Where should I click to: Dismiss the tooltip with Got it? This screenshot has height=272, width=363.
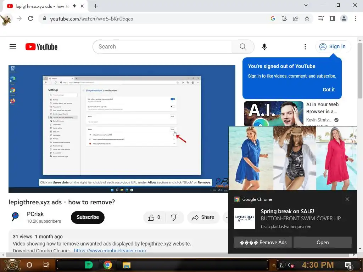pyautogui.click(x=329, y=90)
